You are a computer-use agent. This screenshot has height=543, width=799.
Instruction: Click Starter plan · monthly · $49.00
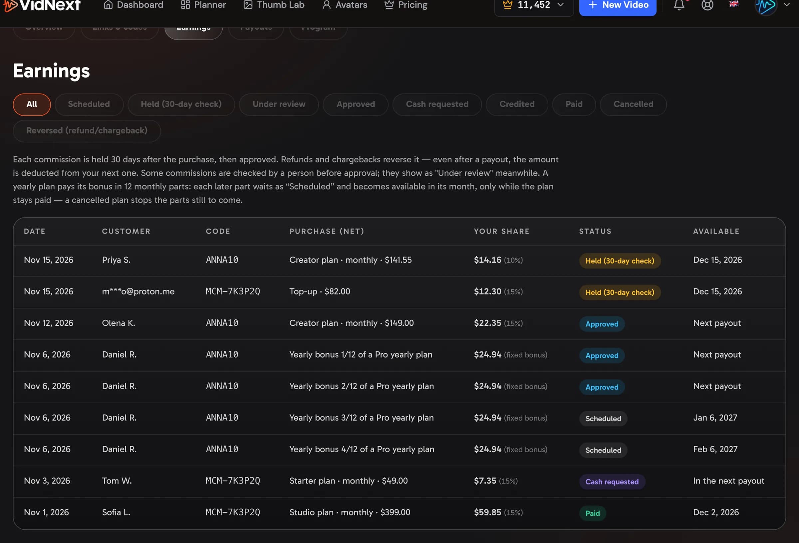(348, 481)
